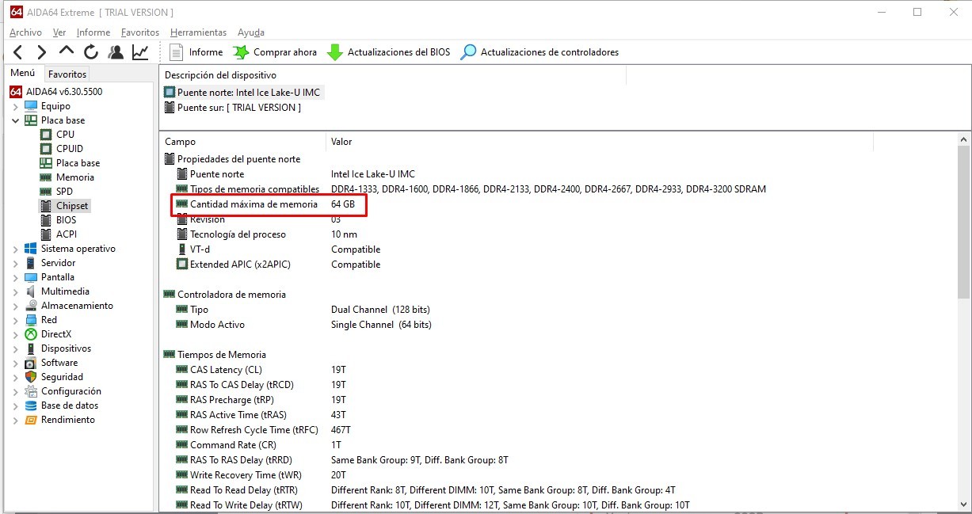Go forward with the right arrow toolbar icon
The height and width of the screenshot is (514, 972).
coord(42,52)
